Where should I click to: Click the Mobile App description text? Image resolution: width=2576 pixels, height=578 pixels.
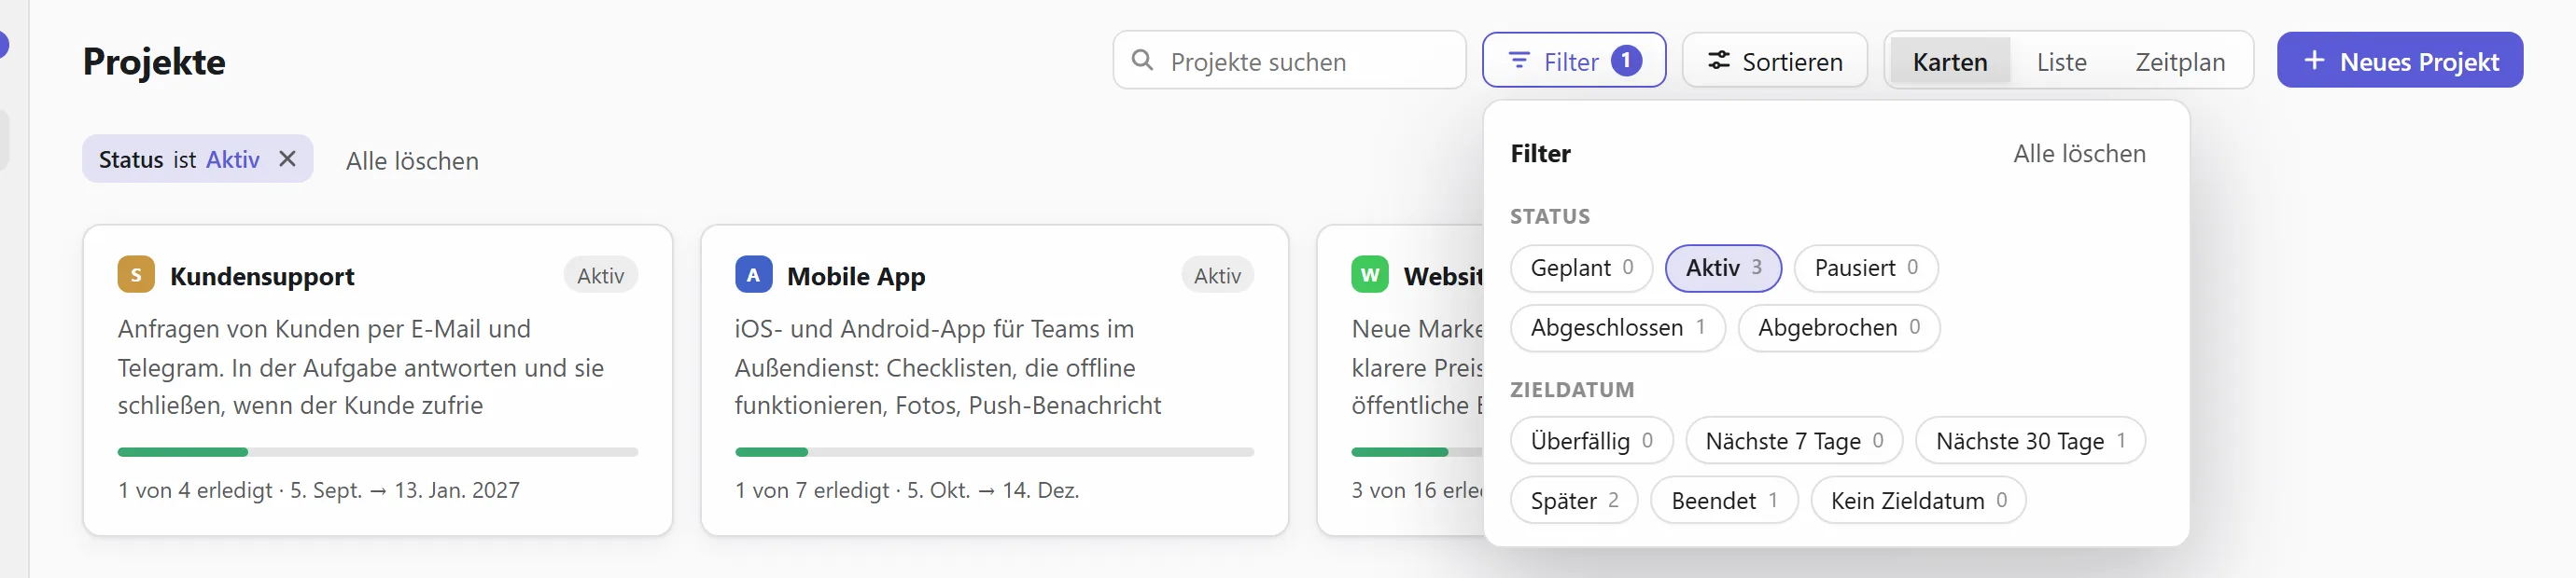tap(948, 367)
